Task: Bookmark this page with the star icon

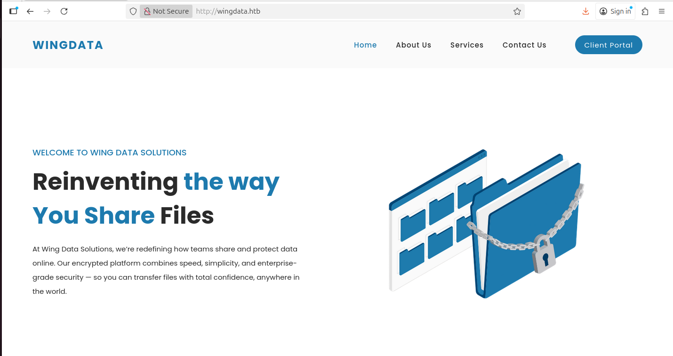Action: (x=517, y=11)
